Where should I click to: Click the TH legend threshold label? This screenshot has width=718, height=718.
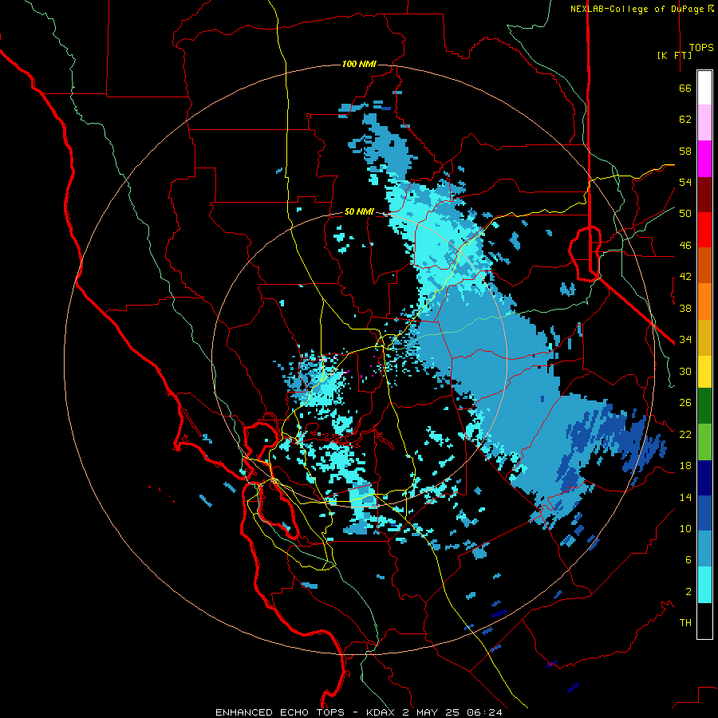[685, 623]
